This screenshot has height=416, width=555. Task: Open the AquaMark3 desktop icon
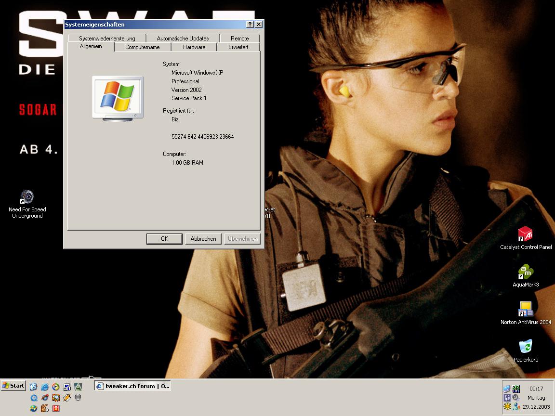point(525,272)
